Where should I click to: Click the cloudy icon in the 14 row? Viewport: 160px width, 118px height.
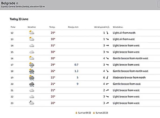[32, 45]
